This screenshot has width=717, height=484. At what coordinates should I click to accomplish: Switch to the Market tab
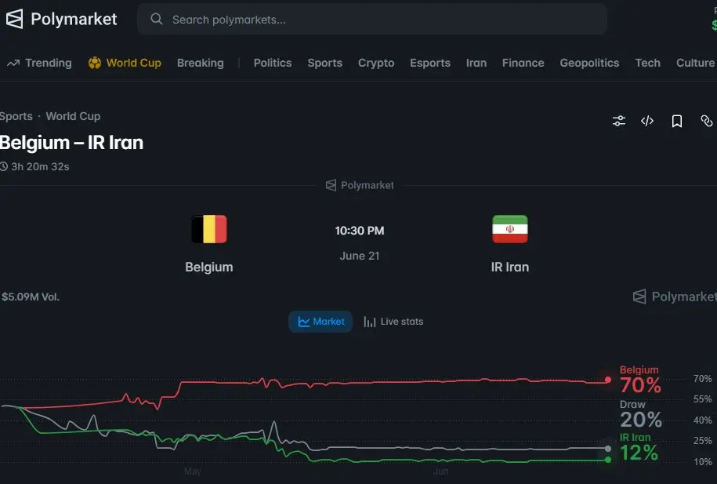(x=320, y=322)
